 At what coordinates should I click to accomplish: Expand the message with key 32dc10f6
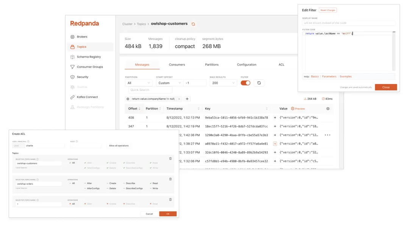(x=275, y=152)
